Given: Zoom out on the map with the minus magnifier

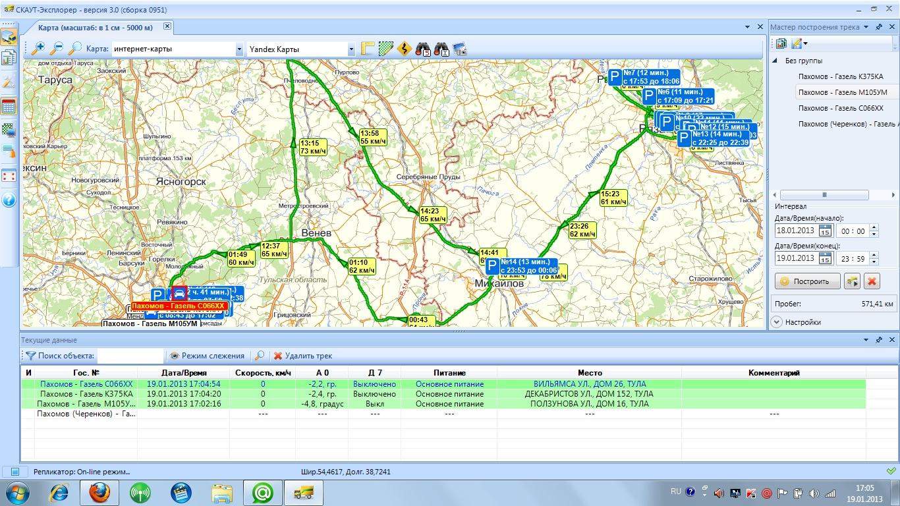Looking at the screenshot, I should (x=57, y=48).
